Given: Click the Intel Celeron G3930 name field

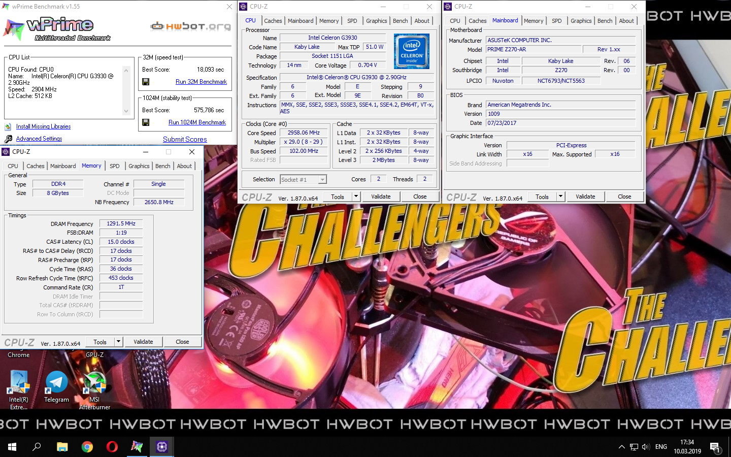Looking at the screenshot, I should pyautogui.click(x=333, y=38).
